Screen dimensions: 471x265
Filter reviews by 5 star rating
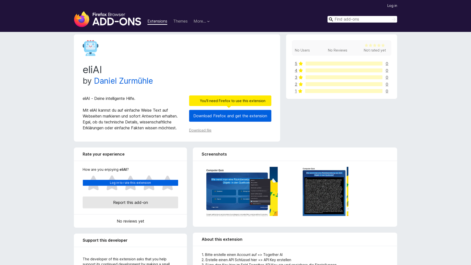(296, 64)
